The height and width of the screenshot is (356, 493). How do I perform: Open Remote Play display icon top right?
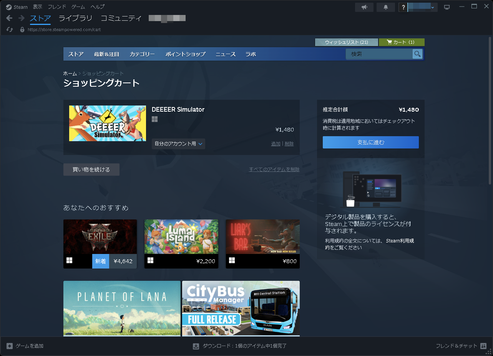coord(446,7)
